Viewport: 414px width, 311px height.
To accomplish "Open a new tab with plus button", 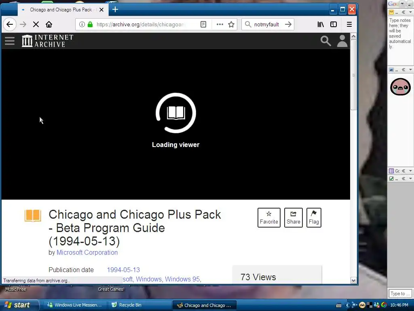I will (115, 10).
